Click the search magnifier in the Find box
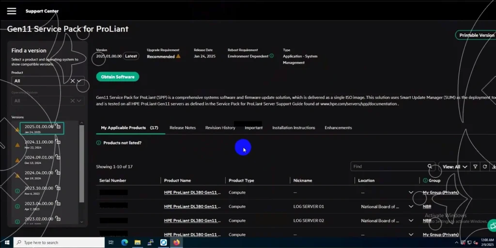 pyautogui.click(x=430, y=167)
